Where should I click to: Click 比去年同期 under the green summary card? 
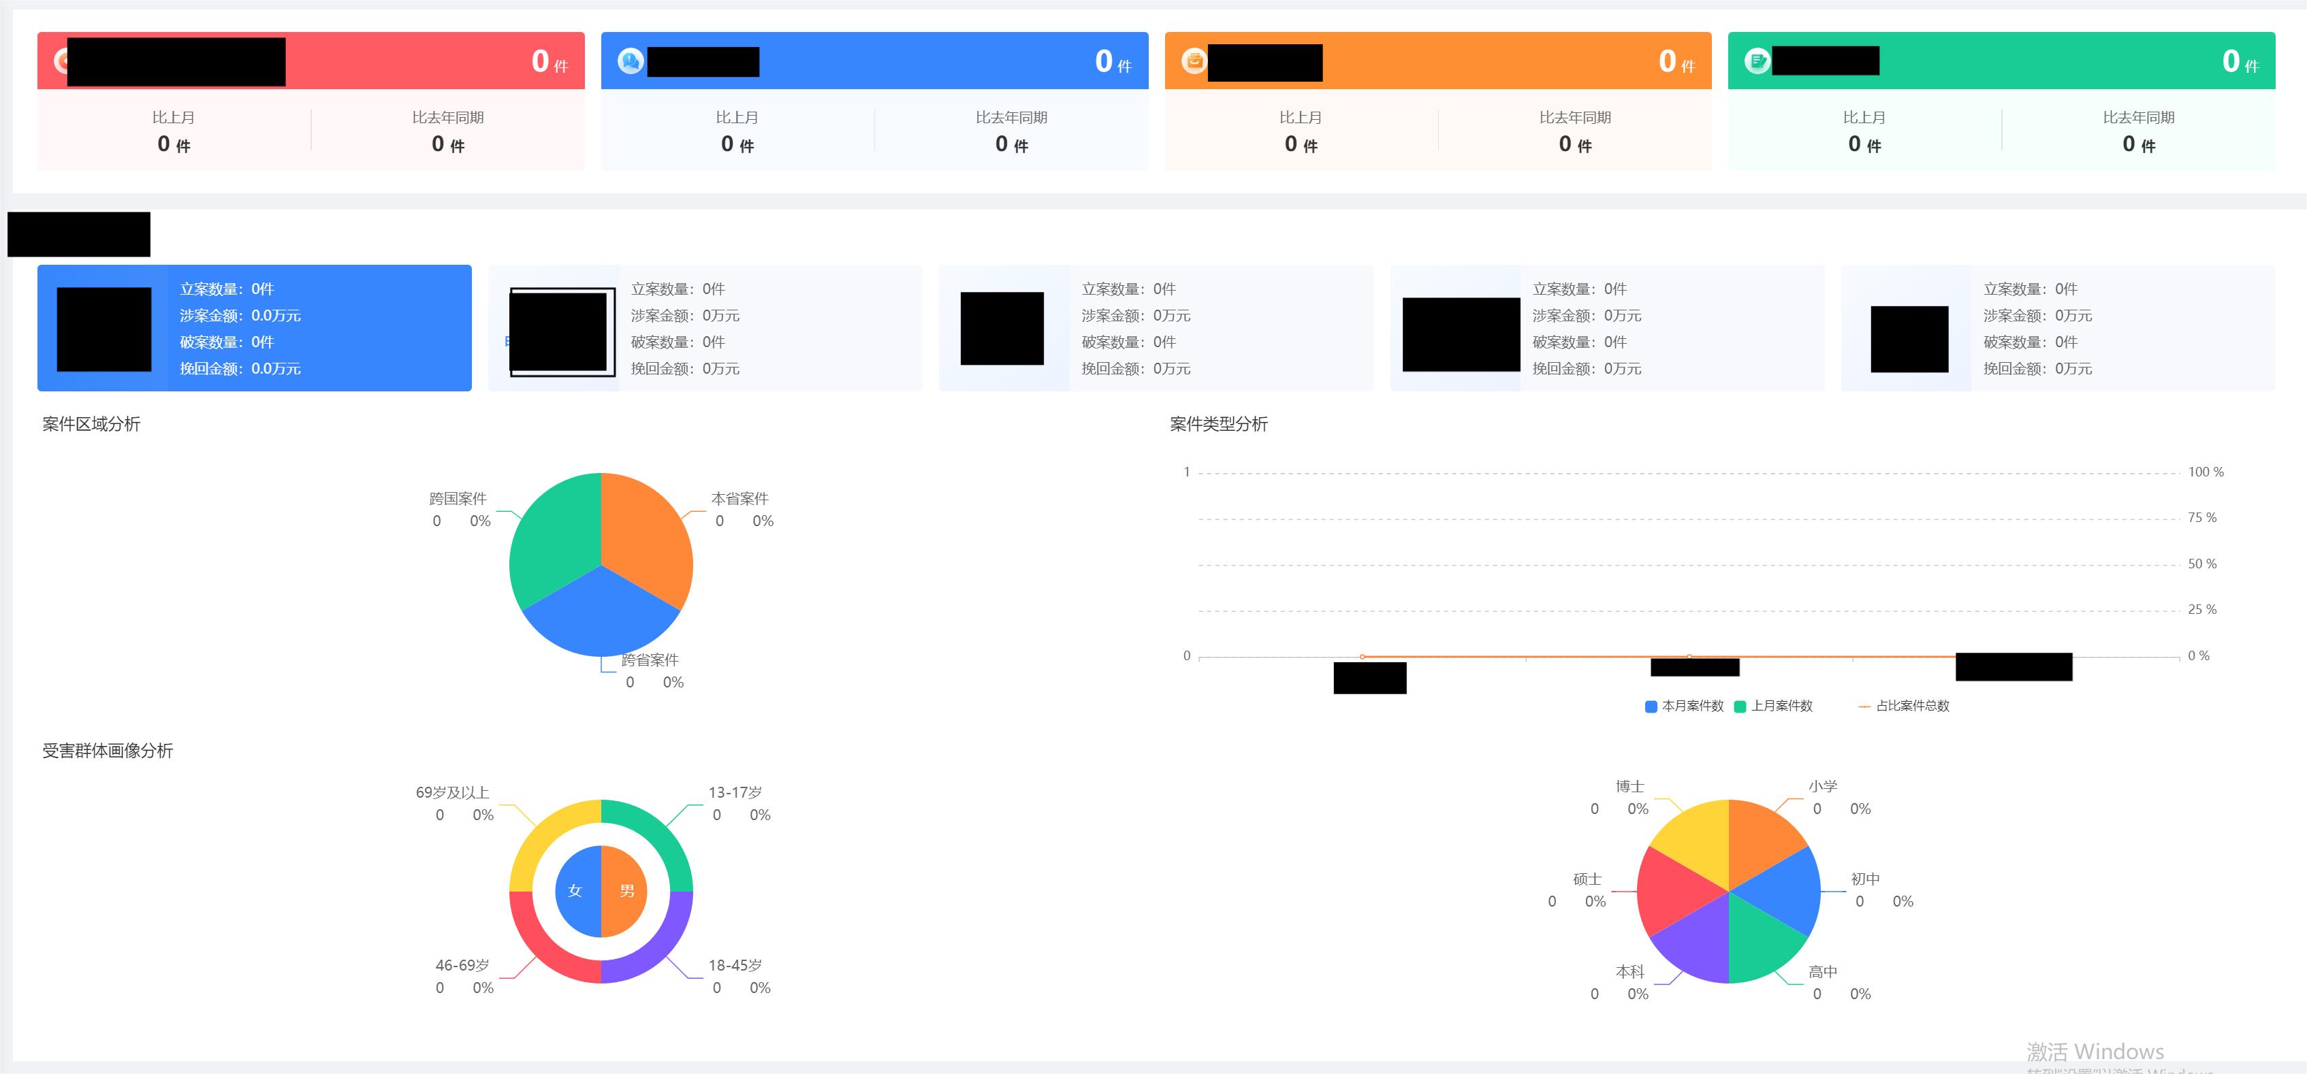tap(2139, 117)
